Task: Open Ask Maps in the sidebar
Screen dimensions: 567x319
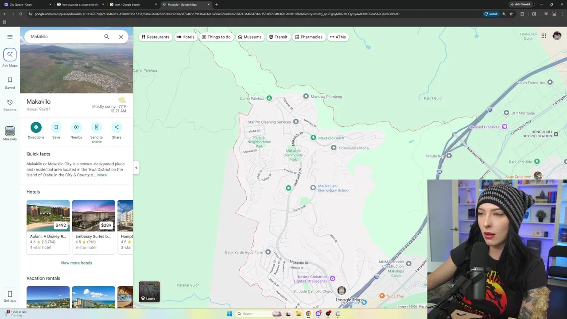Action: tap(10, 58)
